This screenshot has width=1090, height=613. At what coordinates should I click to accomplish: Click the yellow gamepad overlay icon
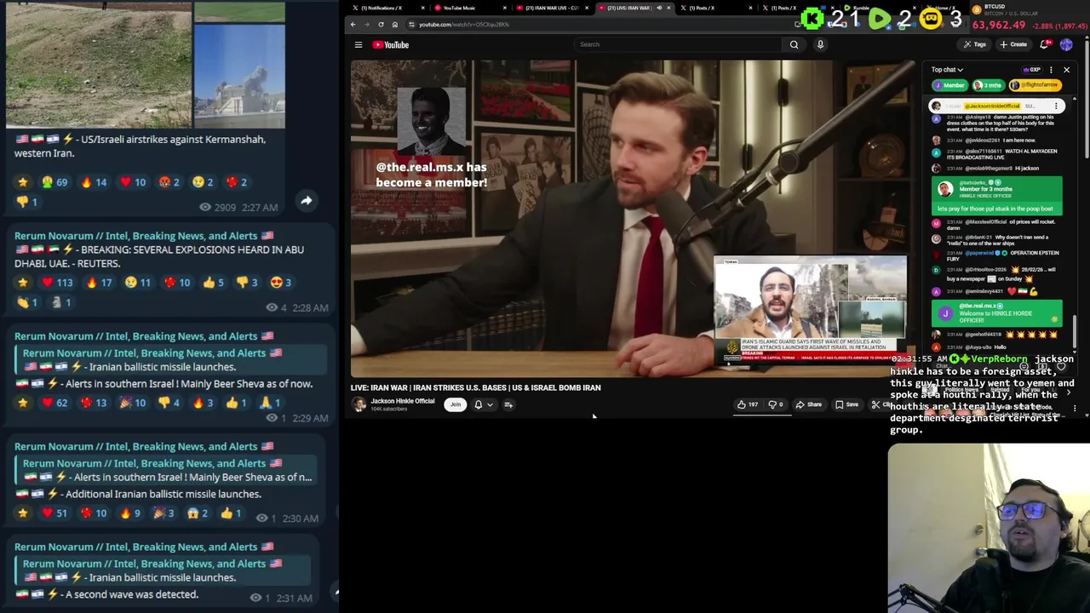931,18
